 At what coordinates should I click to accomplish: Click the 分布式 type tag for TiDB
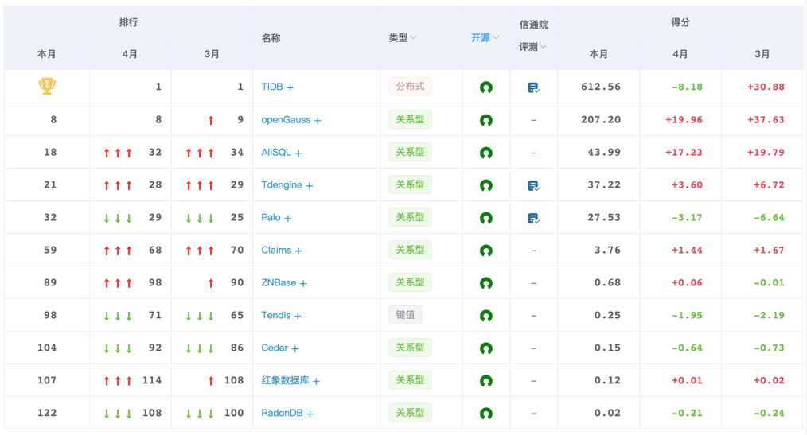pyautogui.click(x=410, y=87)
